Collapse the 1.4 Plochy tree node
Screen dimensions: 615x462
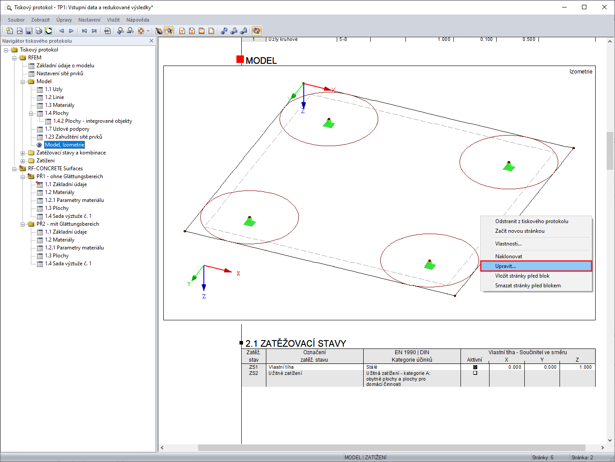coord(31,113)
